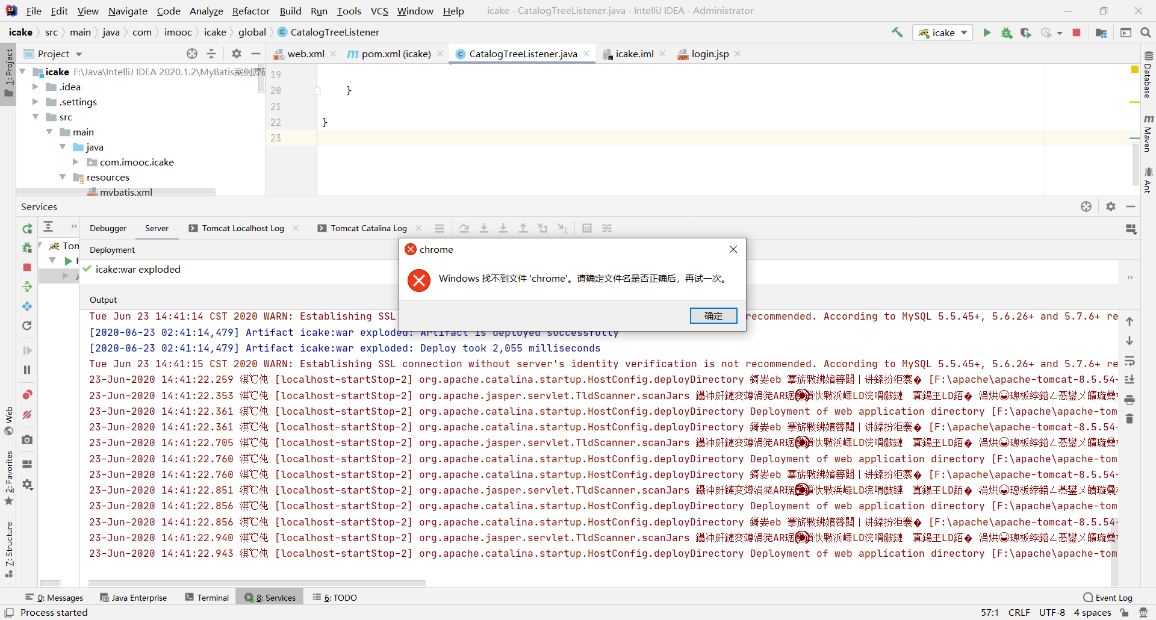Viewport: 1156px width, 620px height.
Task: Click the camera thread dump icon
Action: pyautogui.click(x=27, y=440)
